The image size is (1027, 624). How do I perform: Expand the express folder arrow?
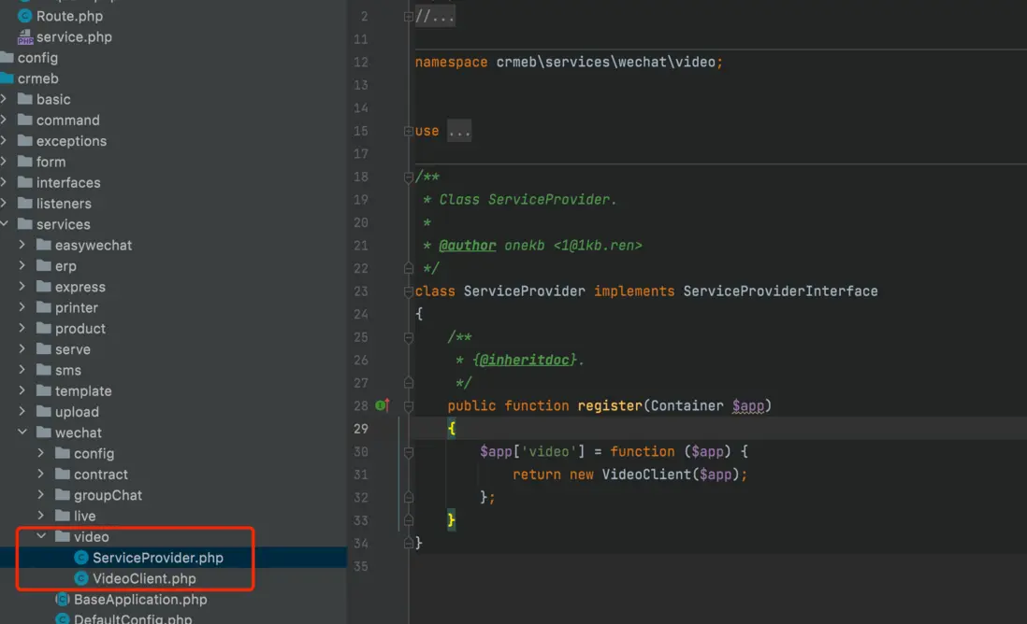click(x=22, y=287)
